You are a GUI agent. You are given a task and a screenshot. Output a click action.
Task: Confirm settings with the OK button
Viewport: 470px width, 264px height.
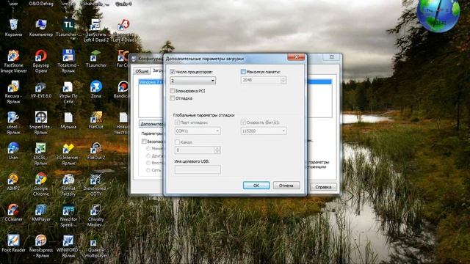coord(256,186)
